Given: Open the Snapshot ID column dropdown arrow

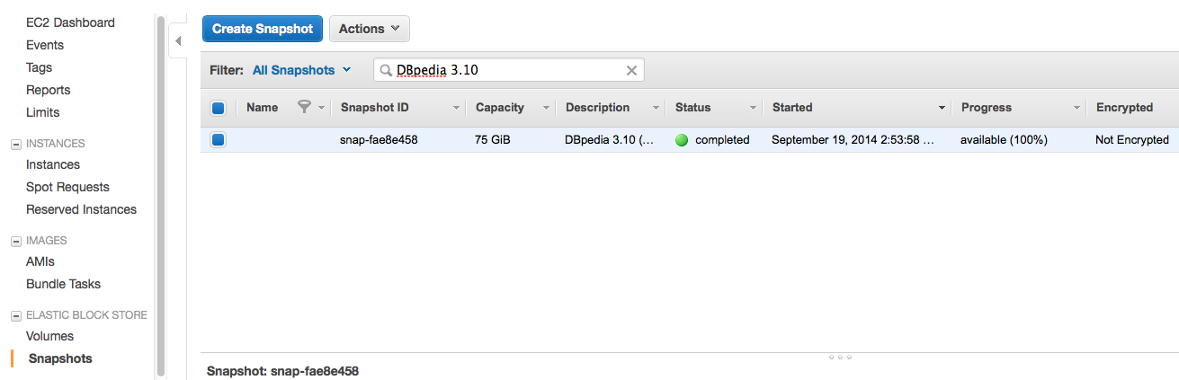Looking at the screenshot, I should 457,108.
